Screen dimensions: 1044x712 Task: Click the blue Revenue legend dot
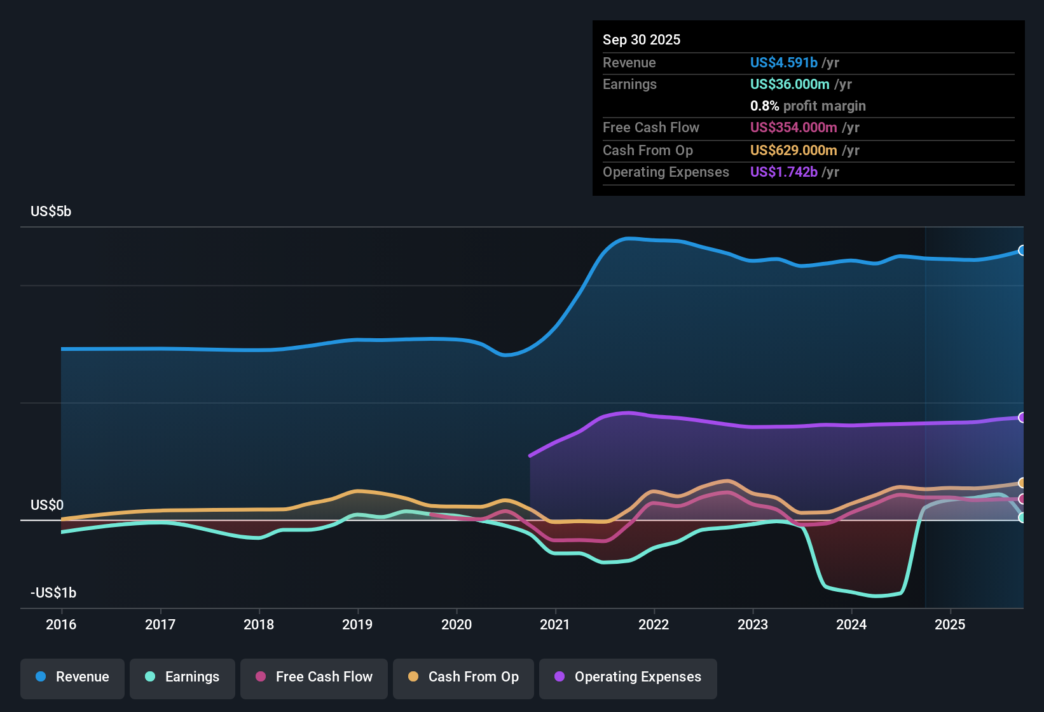pyautogui.click(x=39, y=677)
